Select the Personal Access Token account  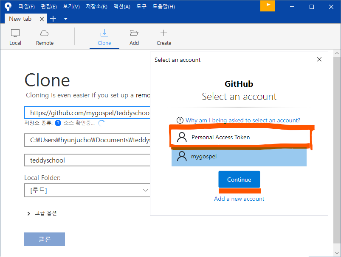(x=239, y=137)
